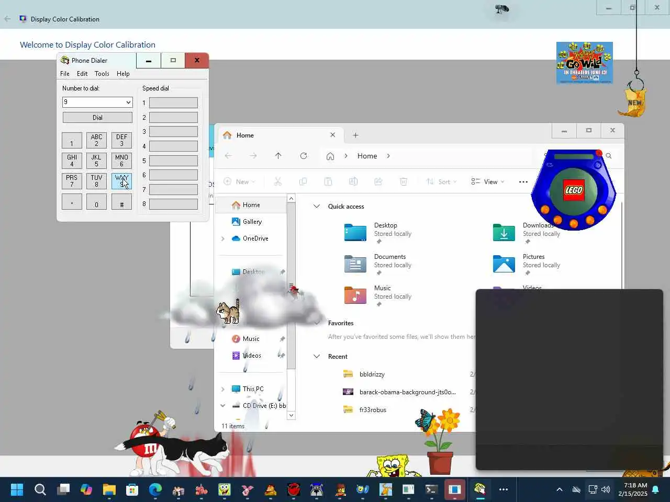Select Gallery in Explorer sidebar

pyautogui.click(x=252, y=222)
